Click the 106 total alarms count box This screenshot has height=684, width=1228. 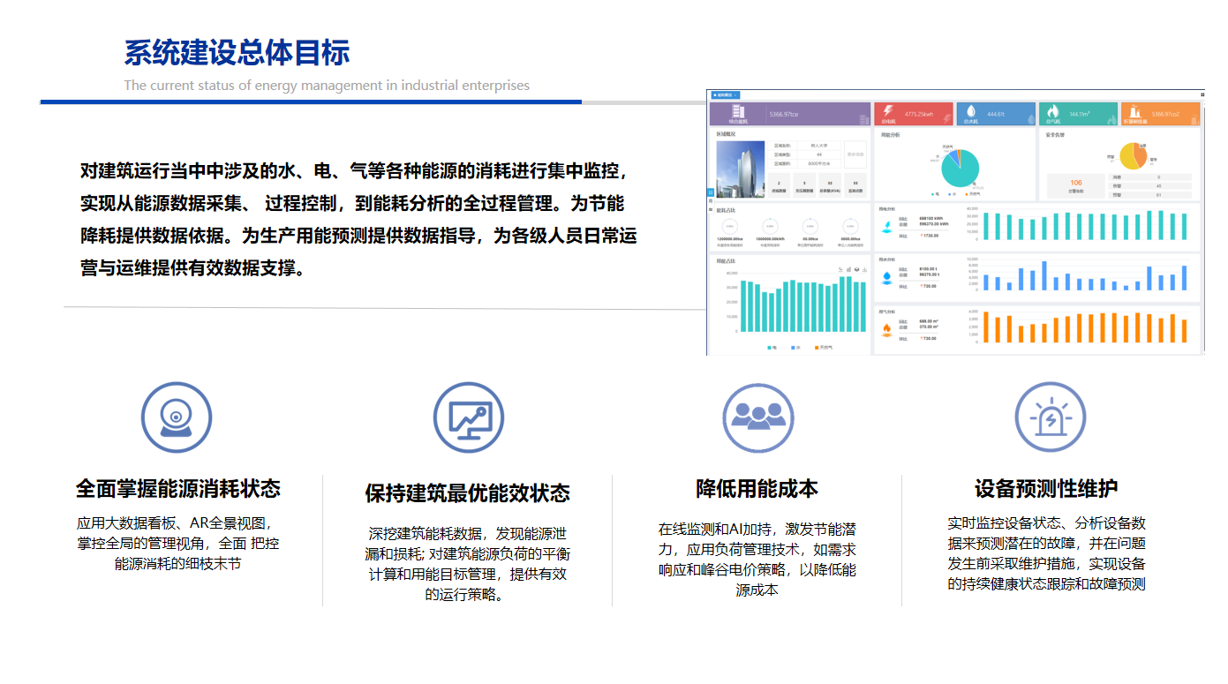pyautogui.click(x=1075, y=185)
